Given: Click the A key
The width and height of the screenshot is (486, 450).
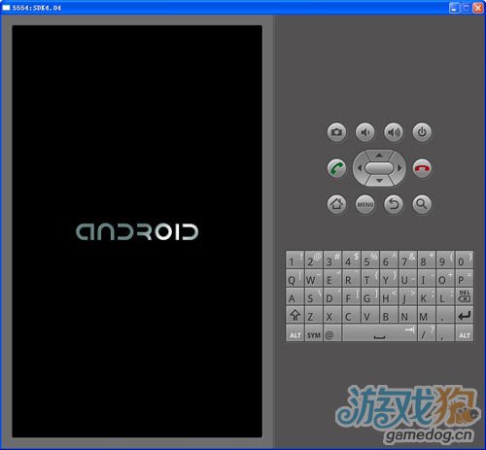Looking at the screenshot, I should [295, 296].
